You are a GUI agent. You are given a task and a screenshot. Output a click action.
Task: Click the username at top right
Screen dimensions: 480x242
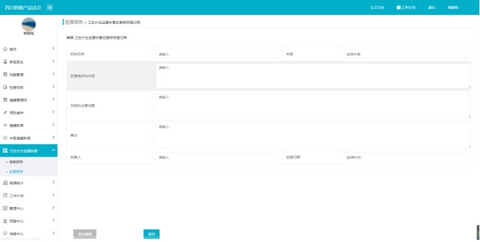[x=453, y=8]
